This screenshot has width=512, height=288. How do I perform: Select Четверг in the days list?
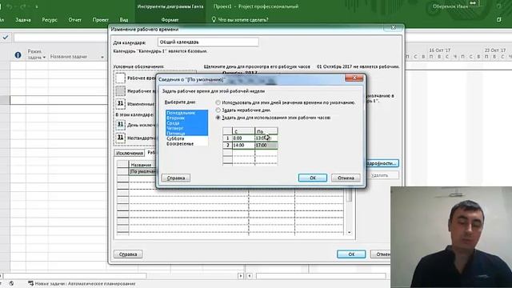(x=186, y=128)
